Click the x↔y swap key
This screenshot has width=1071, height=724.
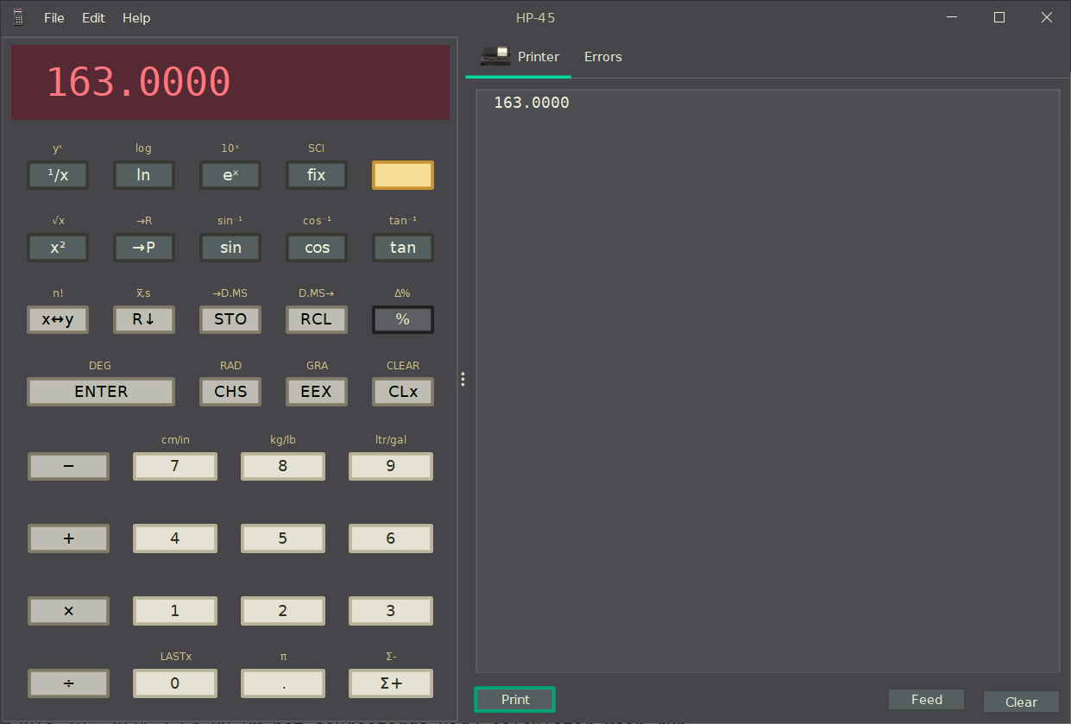click(58, 319)
